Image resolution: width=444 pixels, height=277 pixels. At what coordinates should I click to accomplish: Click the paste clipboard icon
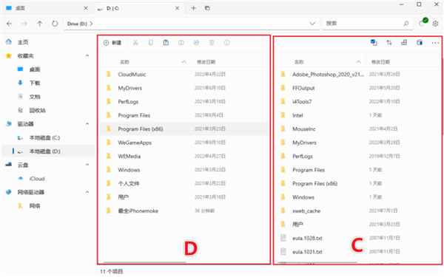tap(166, 43)
